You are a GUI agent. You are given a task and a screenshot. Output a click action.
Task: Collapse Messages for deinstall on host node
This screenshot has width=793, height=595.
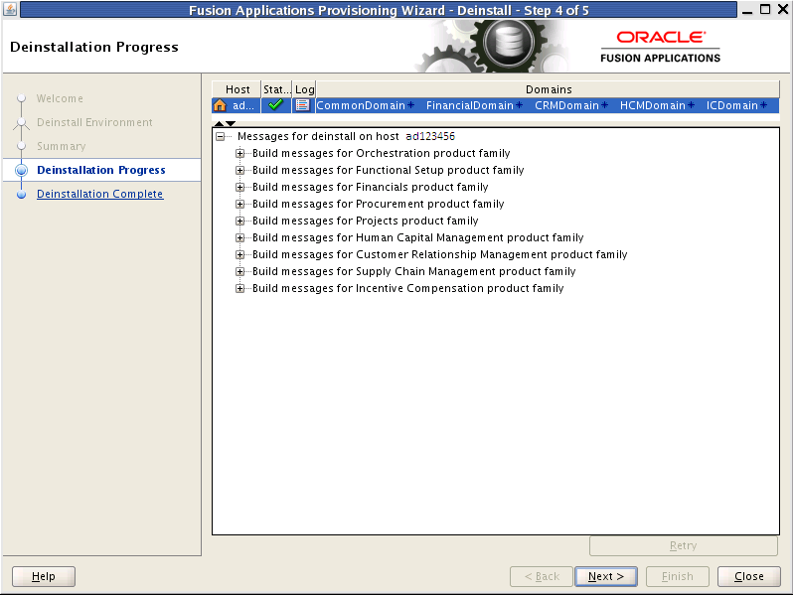220,136
